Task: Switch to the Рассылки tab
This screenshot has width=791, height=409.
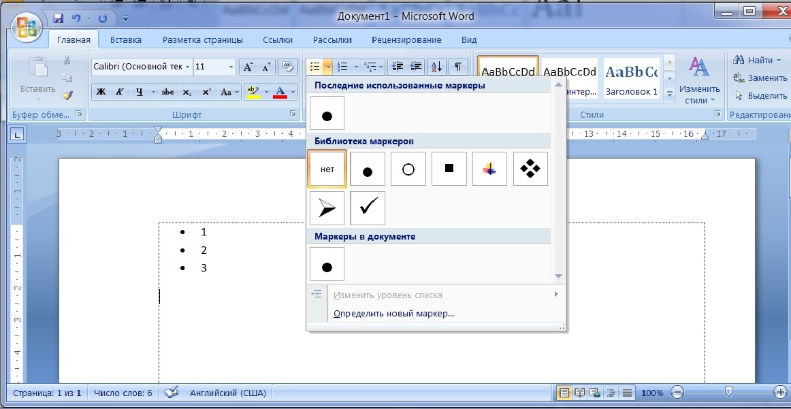Action: point(332,40)
